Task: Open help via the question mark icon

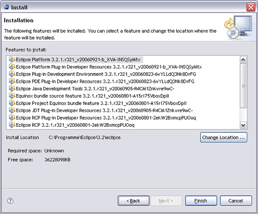Action: [x=10, y=201]
